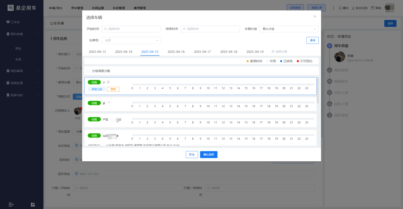Click the 帮助 help icon

[372, 8]
